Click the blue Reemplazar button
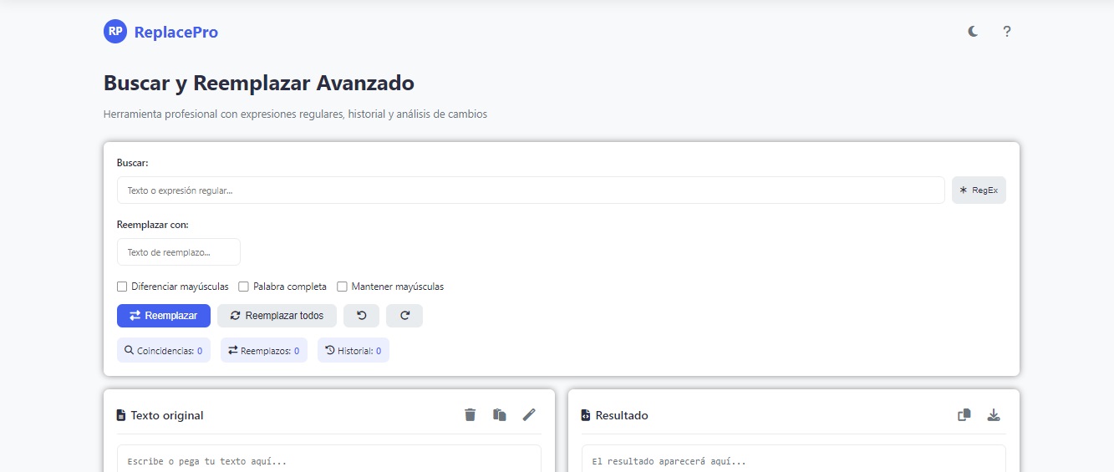The height and width of the screenshot is (472, 1114). click(164, 316)
